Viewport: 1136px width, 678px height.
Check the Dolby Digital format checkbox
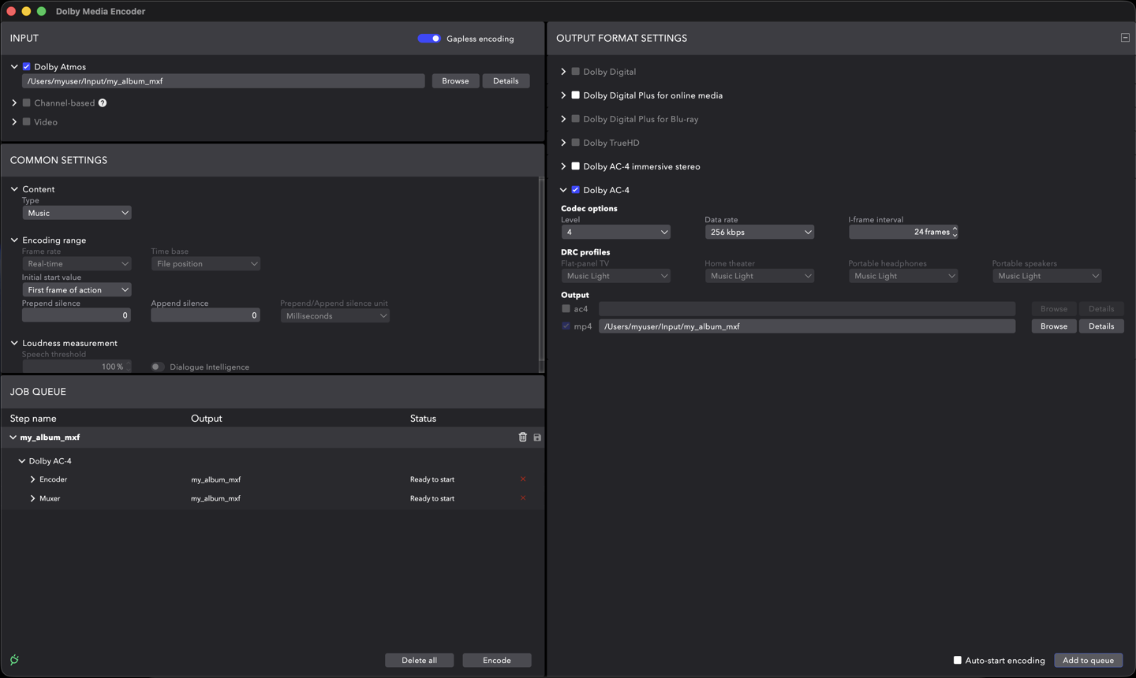(576, 72)
